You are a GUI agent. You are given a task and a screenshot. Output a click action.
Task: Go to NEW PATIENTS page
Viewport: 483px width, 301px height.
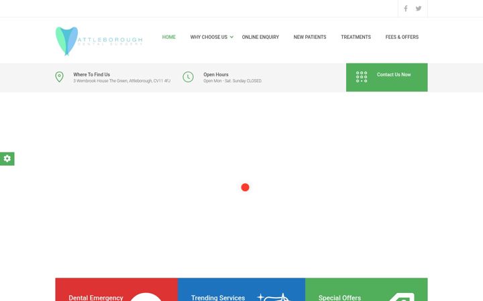tap(309, 37)
